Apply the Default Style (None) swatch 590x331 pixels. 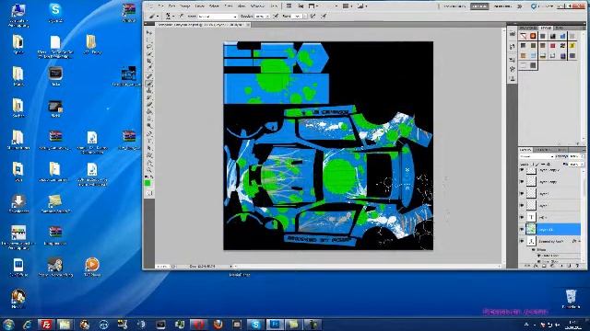coord(524,36)
